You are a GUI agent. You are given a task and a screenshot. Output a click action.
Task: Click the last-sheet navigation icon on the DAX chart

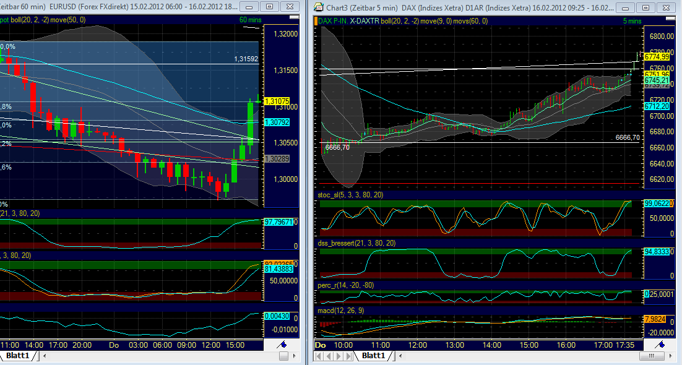pos(348,356)
